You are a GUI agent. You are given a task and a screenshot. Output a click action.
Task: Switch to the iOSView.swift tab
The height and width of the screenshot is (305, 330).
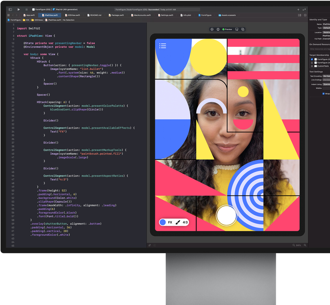[x=72, y=15]
